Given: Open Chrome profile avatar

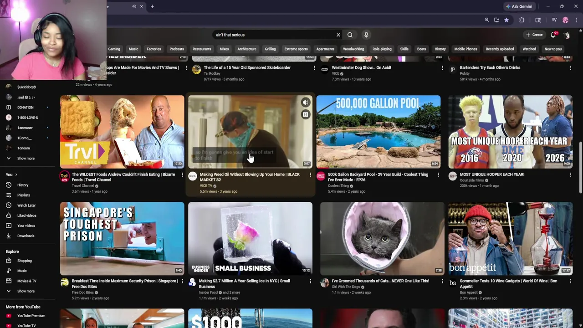Looking at the screenshot, I should 566,20.
